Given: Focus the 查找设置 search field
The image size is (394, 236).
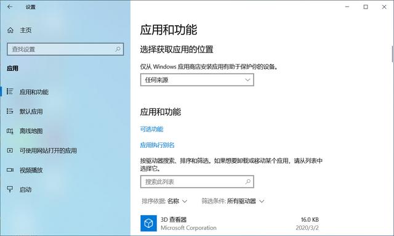Looking at the screenshot, I should click(x=65, y=49).
